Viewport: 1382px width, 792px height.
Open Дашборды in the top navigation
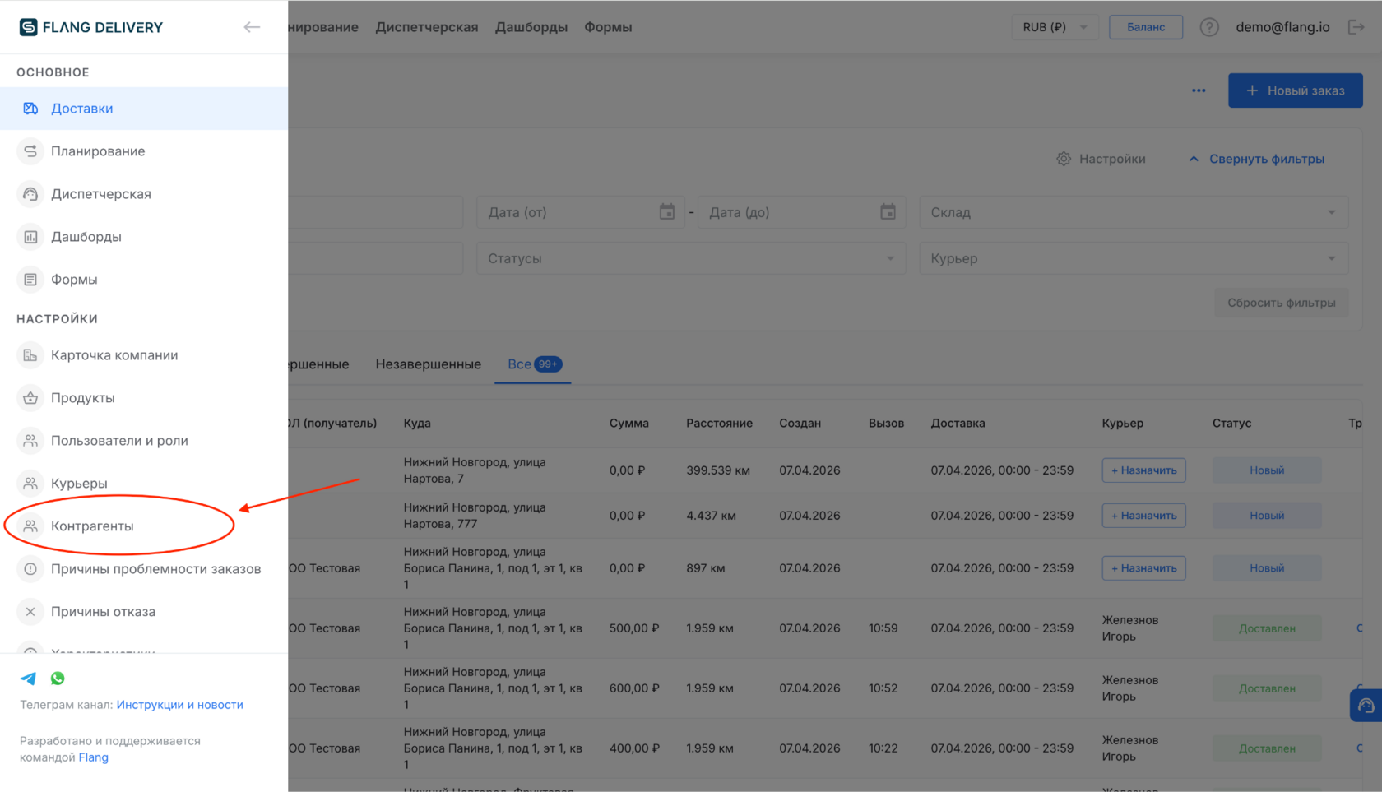click(531, 27)
